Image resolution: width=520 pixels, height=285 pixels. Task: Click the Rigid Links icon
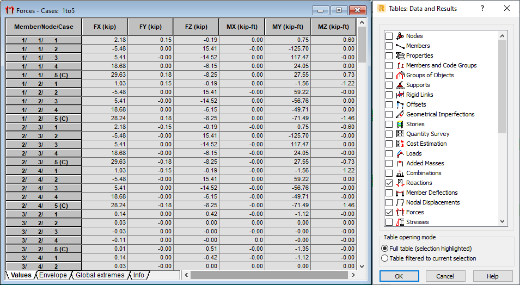[400, 95]
